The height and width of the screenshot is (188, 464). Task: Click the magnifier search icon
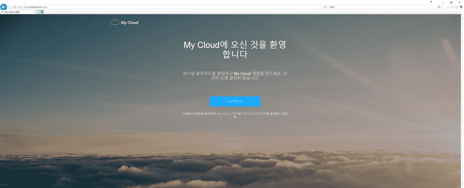pos(439,7)
